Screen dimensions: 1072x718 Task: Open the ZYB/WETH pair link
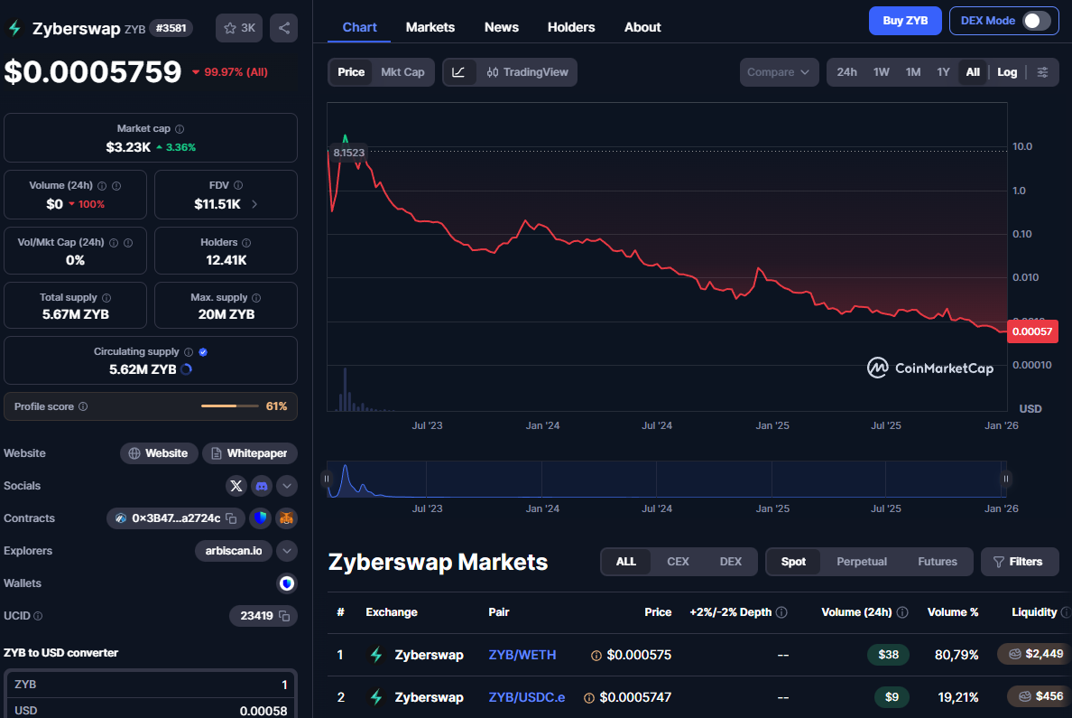522,655
